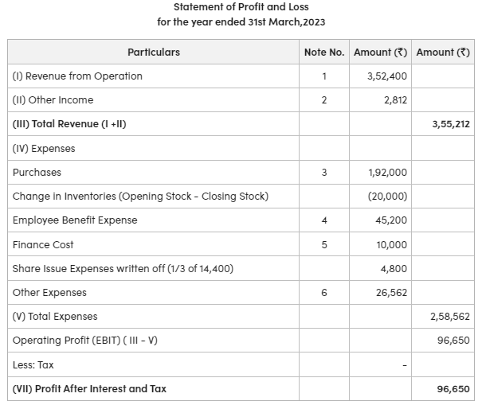The width and height of the screenshot is (482, 409).
Task: Click the "Employee Benefit Expense" row label
Action: pyautogui.click(x=75, y=220)
